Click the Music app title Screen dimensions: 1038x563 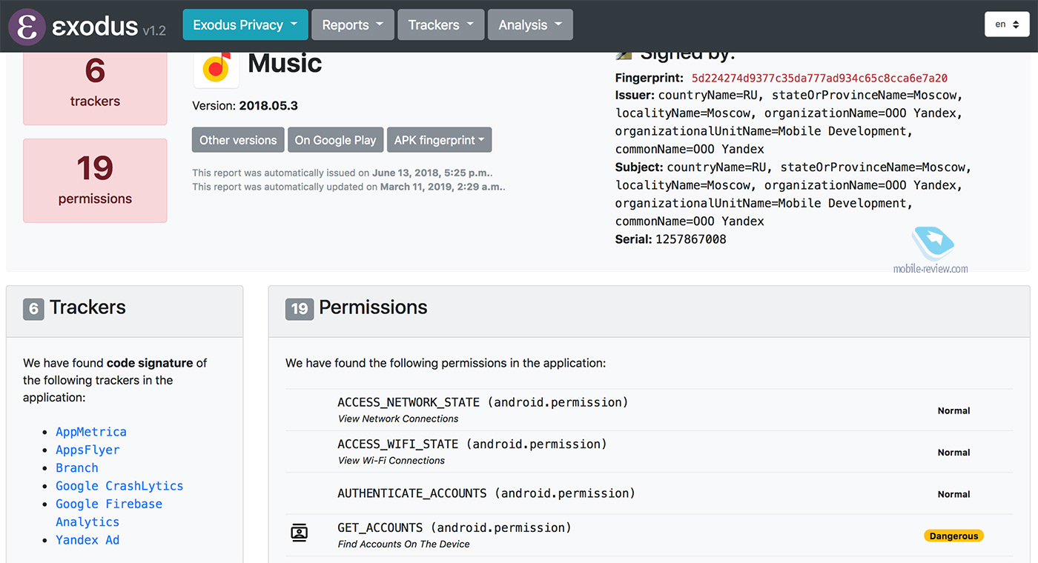pyautogui.click(x=285, y=64)
